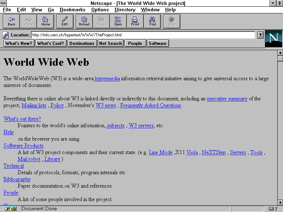Click into the Location URL field
This screenshot has width=283, height=212.
click(143, 35)
